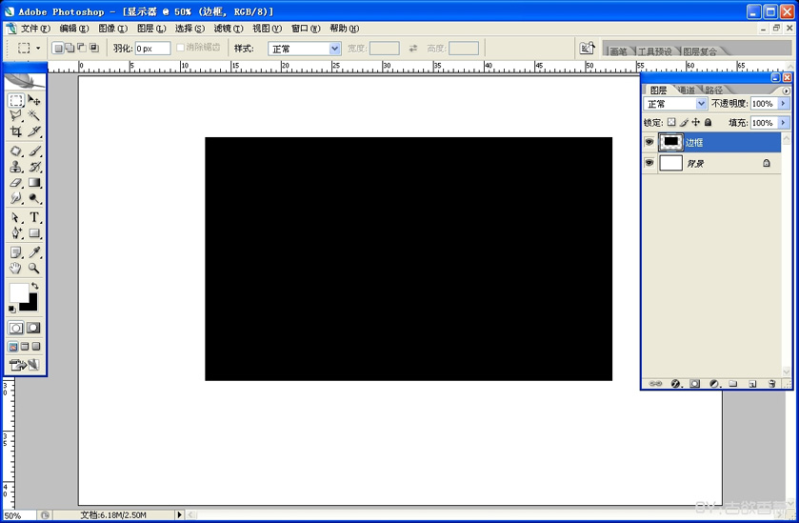Viewport: 799px width, 523px height.
Task: Toggle lock transparent pixels
Action: coord(671,122)
